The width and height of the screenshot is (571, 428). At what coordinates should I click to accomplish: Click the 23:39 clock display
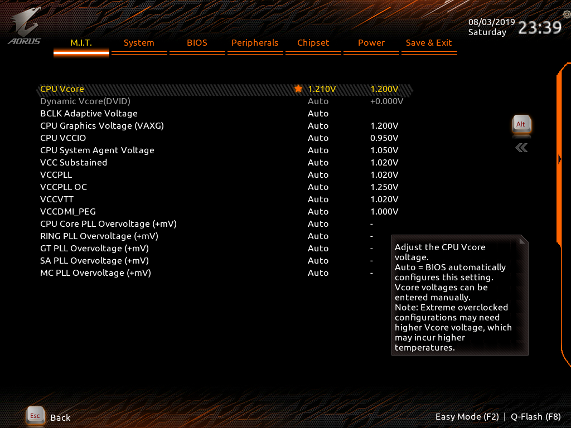coord(540,27)
